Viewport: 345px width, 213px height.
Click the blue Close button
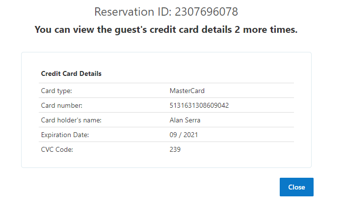(296, 187)
